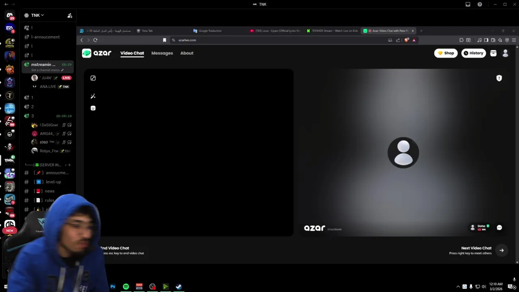Screen dimensions: 519x292
Task: Open Discord help icon in title bar
Action: [480, 4]
